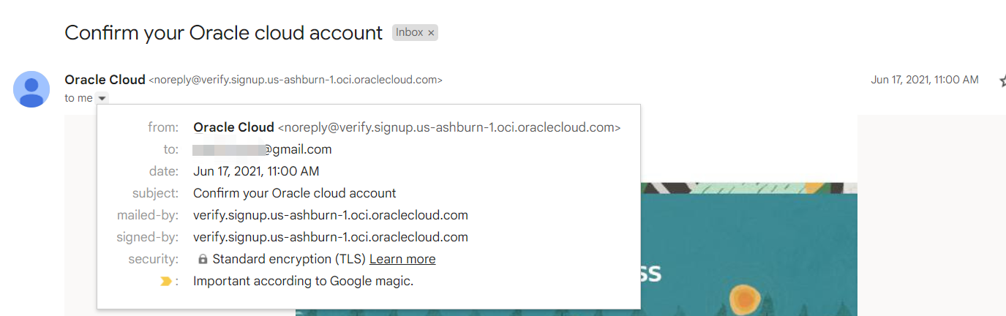Screen dimensions: 1006x316
Task: Click the timestamp at the message's top right
Action: pos(924,80)
